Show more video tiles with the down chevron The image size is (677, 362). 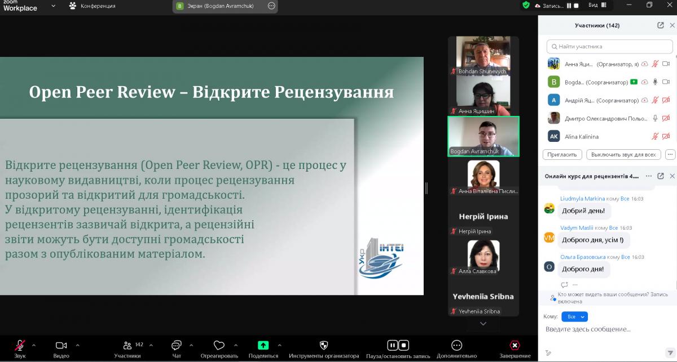click(483, 324)
